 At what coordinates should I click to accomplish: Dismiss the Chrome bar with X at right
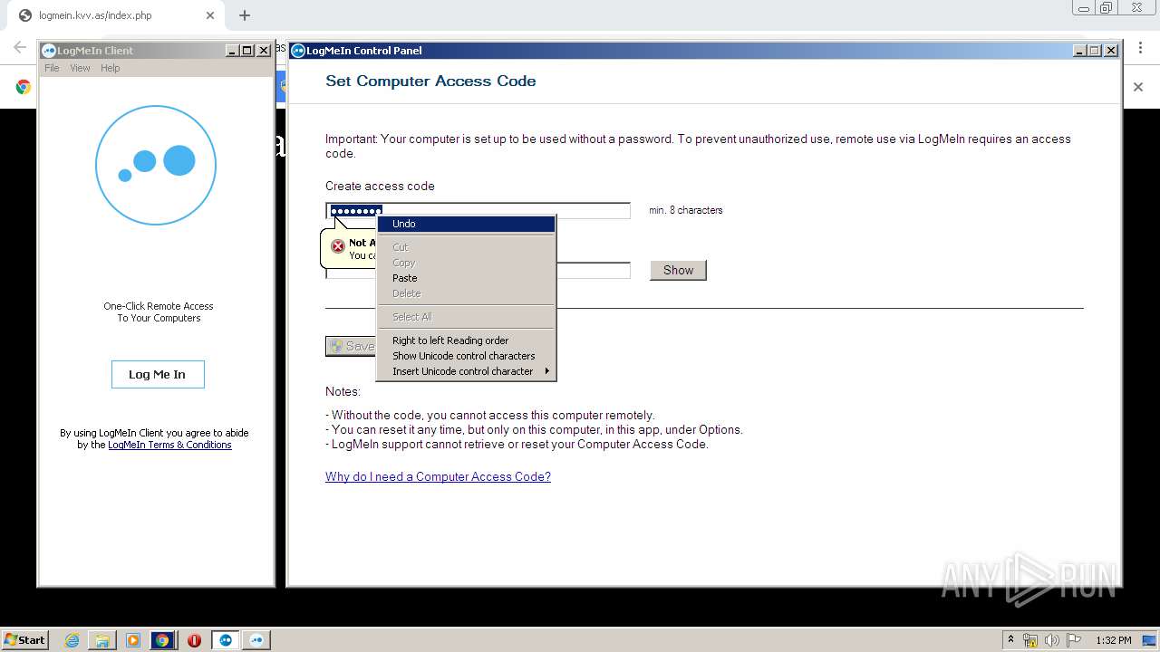[1138, 87]
